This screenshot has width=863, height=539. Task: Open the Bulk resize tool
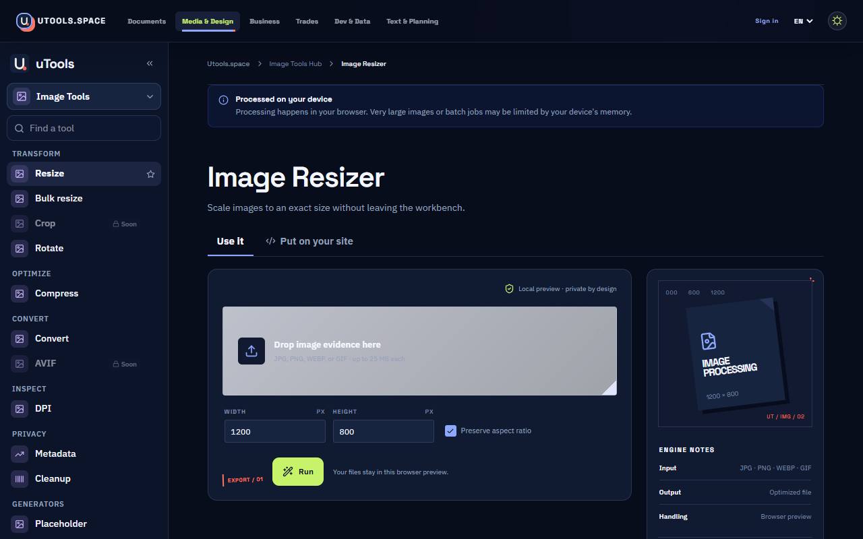[84, 199]
